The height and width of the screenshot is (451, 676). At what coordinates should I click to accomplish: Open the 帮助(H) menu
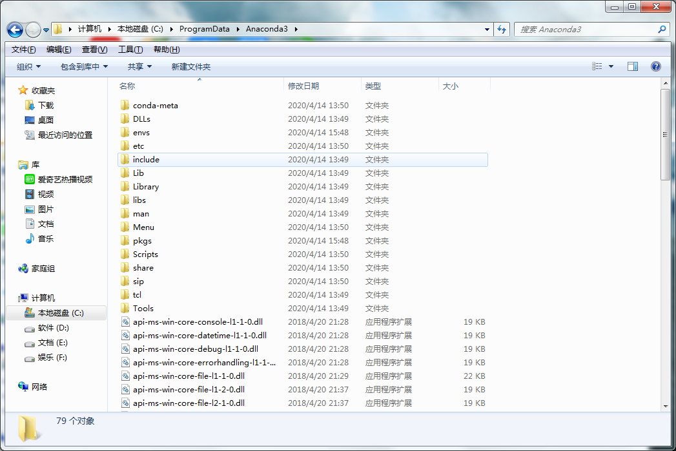[167, 50]
